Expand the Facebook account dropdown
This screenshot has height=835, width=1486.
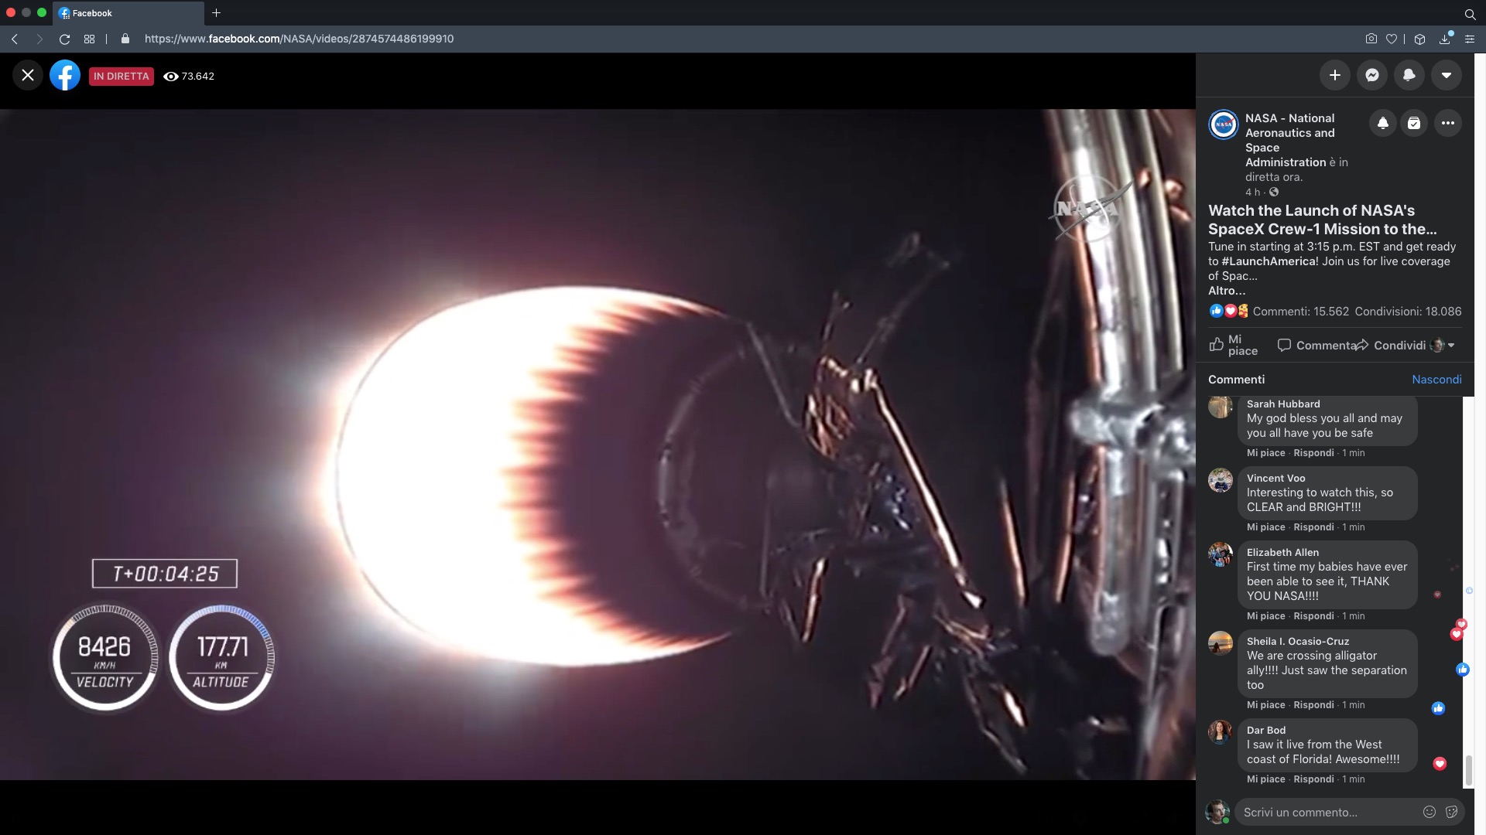[1446, 75]
